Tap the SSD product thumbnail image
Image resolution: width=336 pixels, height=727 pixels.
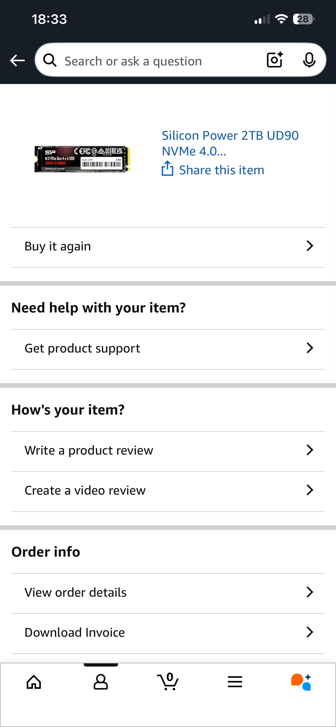click(x=82, y=159)
